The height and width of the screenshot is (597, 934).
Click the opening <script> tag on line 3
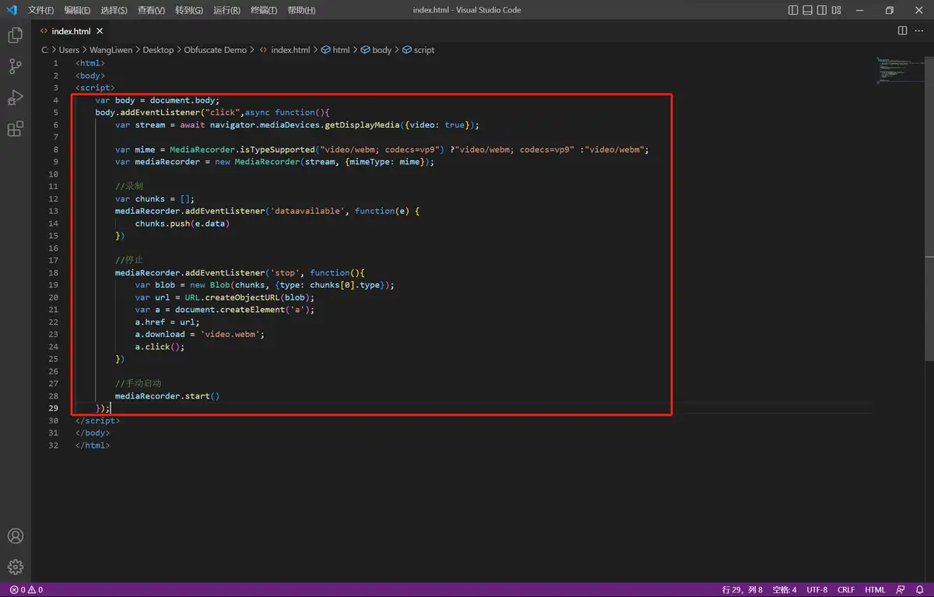(95, 88)
